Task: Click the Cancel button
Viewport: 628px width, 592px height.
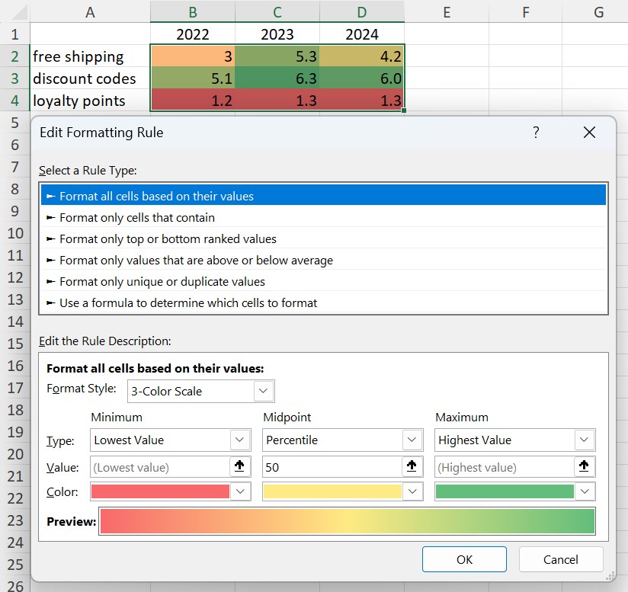Action: [561, 559]
